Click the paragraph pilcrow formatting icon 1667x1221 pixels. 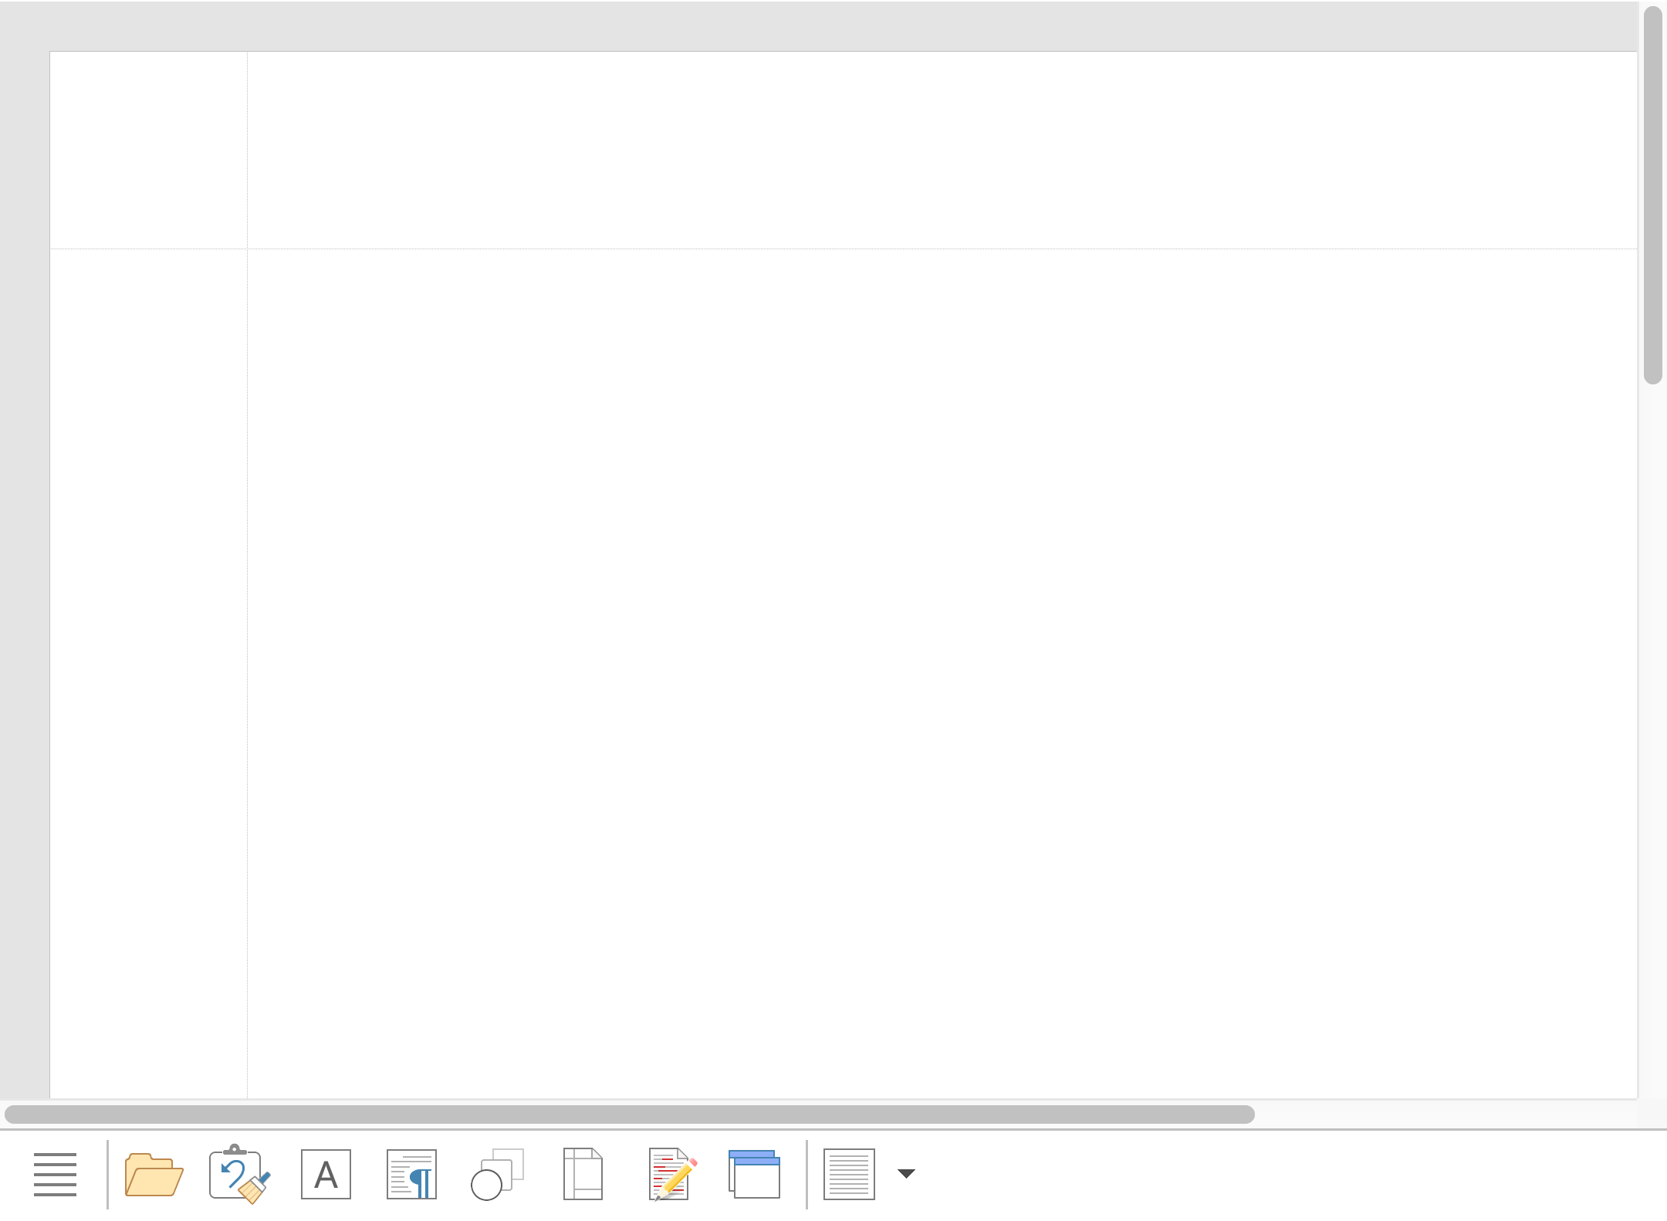(411, 1174)
